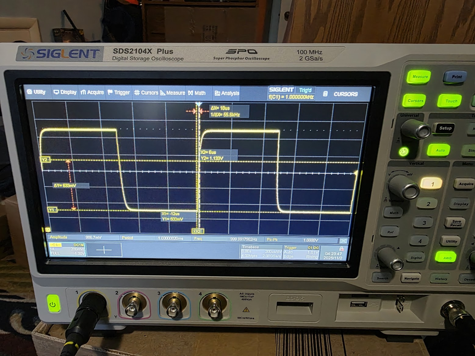Toggle the channel 3 button
Image resolution: width=475 pixels, height=356 pixels.
pos(424,223)
